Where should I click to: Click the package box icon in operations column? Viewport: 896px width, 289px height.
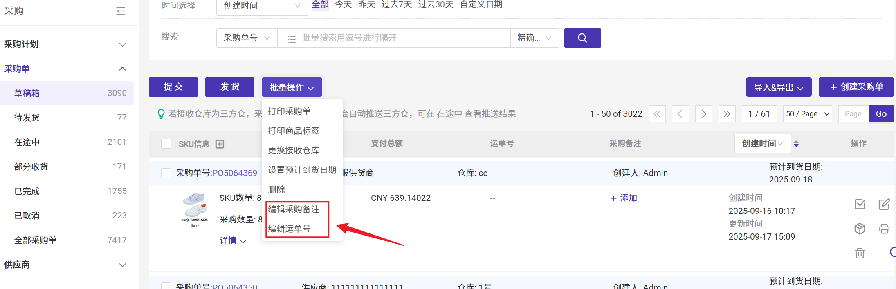tap(860, 229)
